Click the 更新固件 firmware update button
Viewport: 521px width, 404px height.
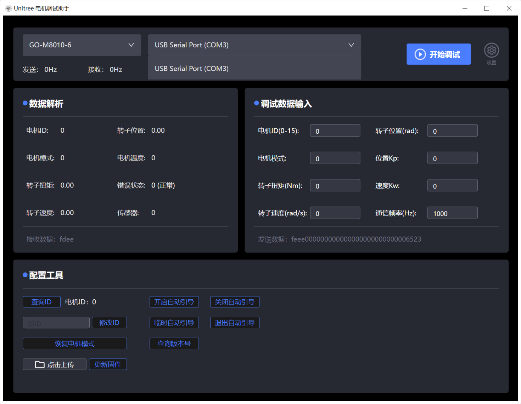(x=108, y=364)
